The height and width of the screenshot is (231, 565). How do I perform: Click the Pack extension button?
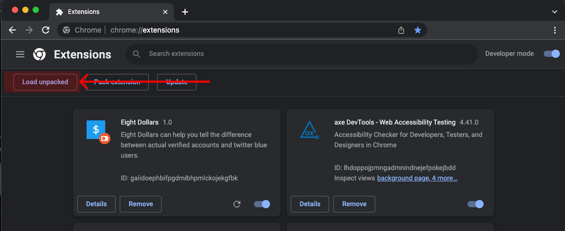click(117, 82)
